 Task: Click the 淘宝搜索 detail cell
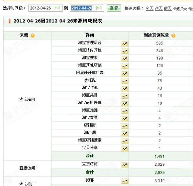[x=90, y=58]
